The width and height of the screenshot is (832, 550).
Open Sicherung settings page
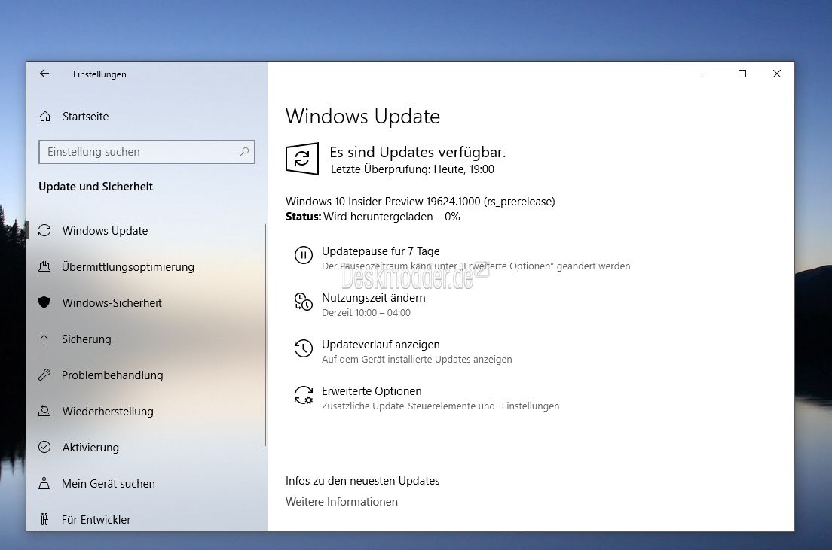pos(87,339)
